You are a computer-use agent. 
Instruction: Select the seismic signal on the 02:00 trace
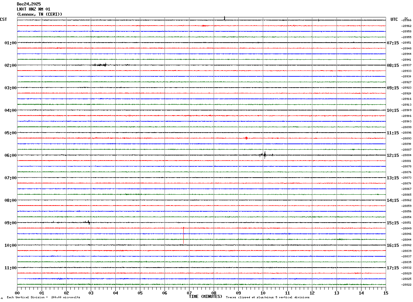[x=101, y=65]
